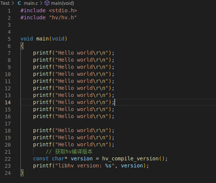This screenshot has width=216, height=183.
Task: Expand the chevron after Test breadcrumb
Action: (x=13, y=3)
